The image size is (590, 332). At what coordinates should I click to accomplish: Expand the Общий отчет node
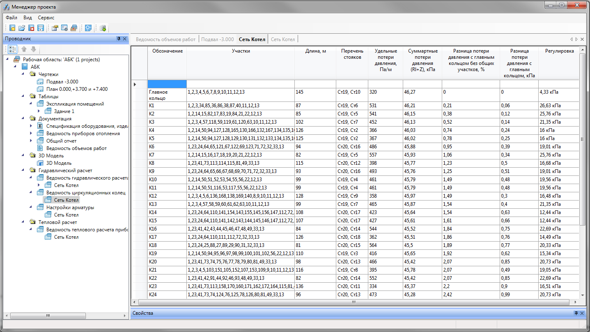pyautogui.click(x=32, y=141)
